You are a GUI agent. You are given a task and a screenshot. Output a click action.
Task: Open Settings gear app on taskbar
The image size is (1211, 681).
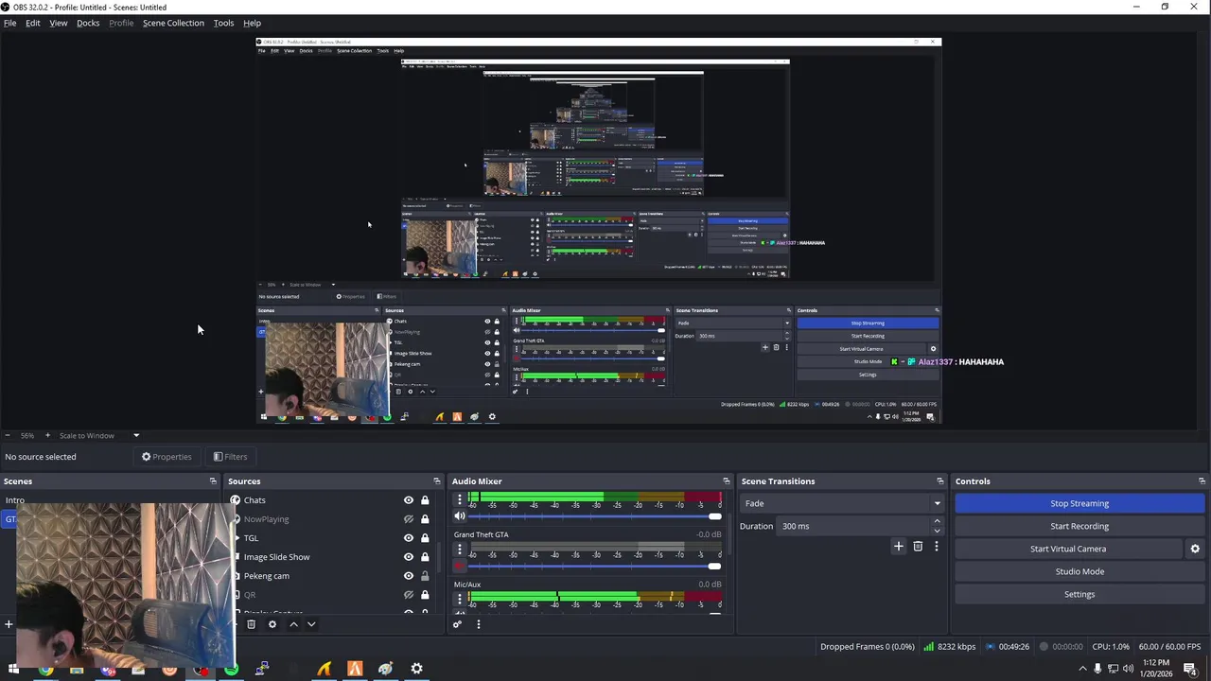click(x=416, y=669)
